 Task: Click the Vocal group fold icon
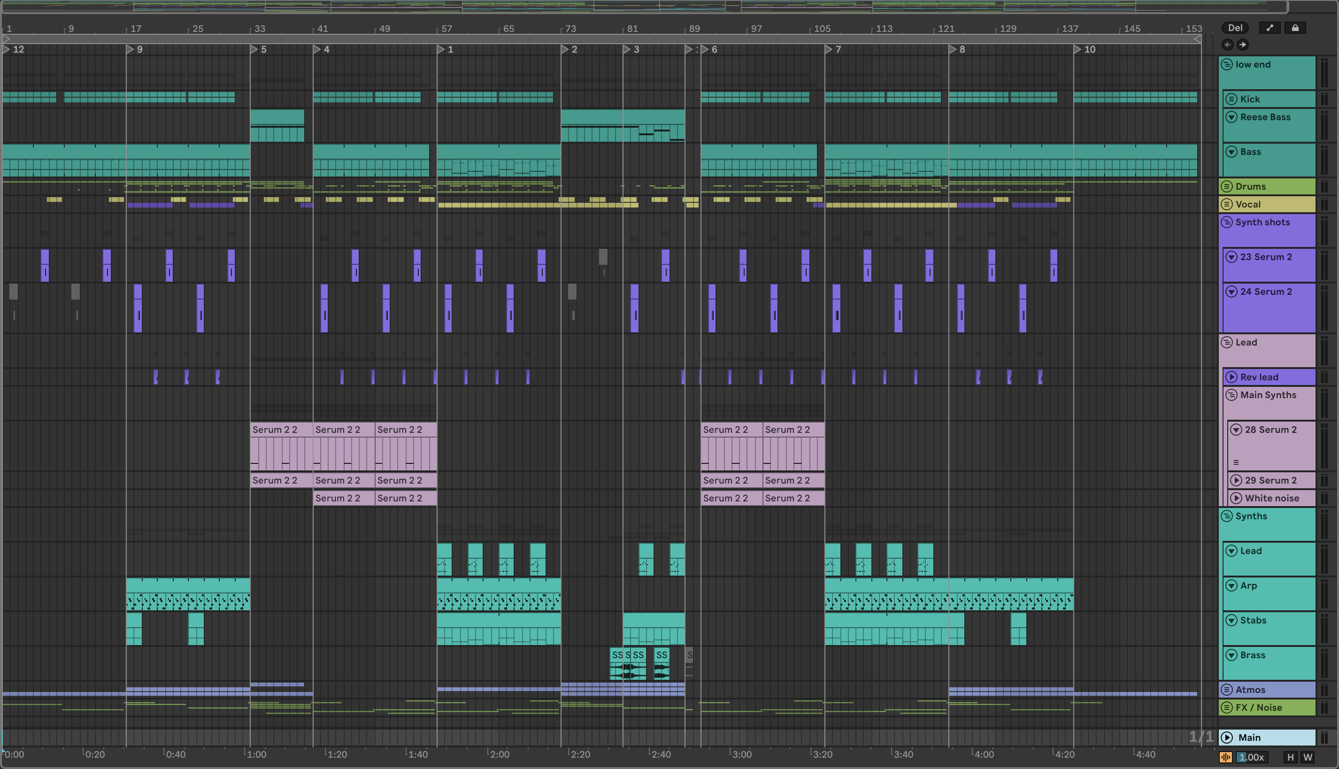pyautogui.click(x=1226, y=204)
